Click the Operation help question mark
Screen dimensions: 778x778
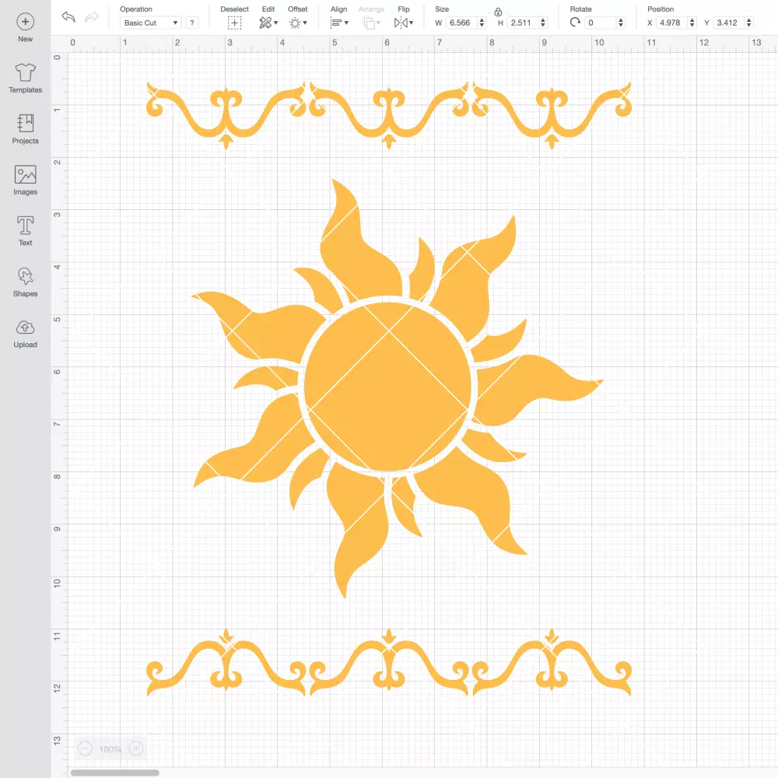pos(192,23)
